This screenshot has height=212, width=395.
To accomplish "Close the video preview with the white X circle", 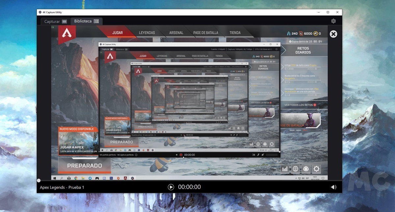I will [333, 34].
